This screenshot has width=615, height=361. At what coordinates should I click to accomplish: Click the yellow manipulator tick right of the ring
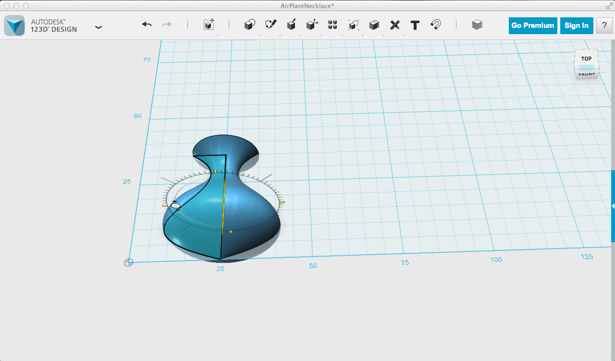pos(282,202)
